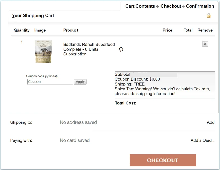Click the secure cart padlock icon
220x170 pixels.
coord(209,16)
